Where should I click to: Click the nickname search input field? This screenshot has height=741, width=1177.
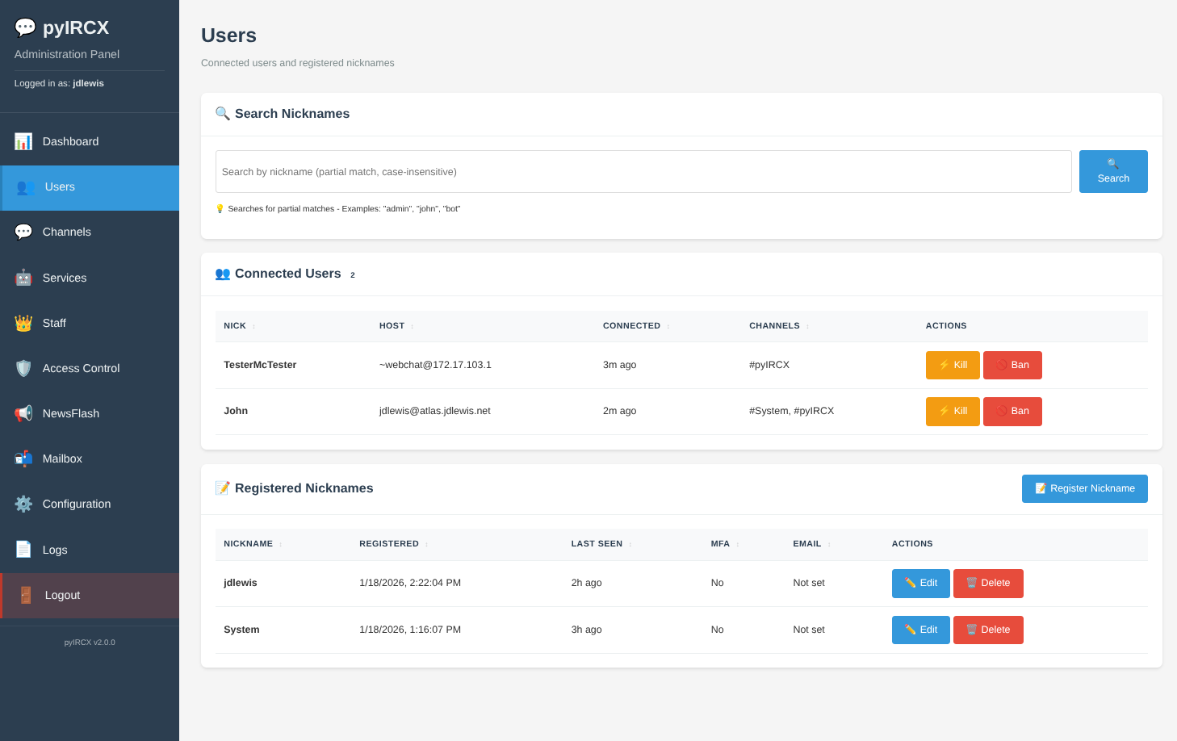[x=642, y=171]
